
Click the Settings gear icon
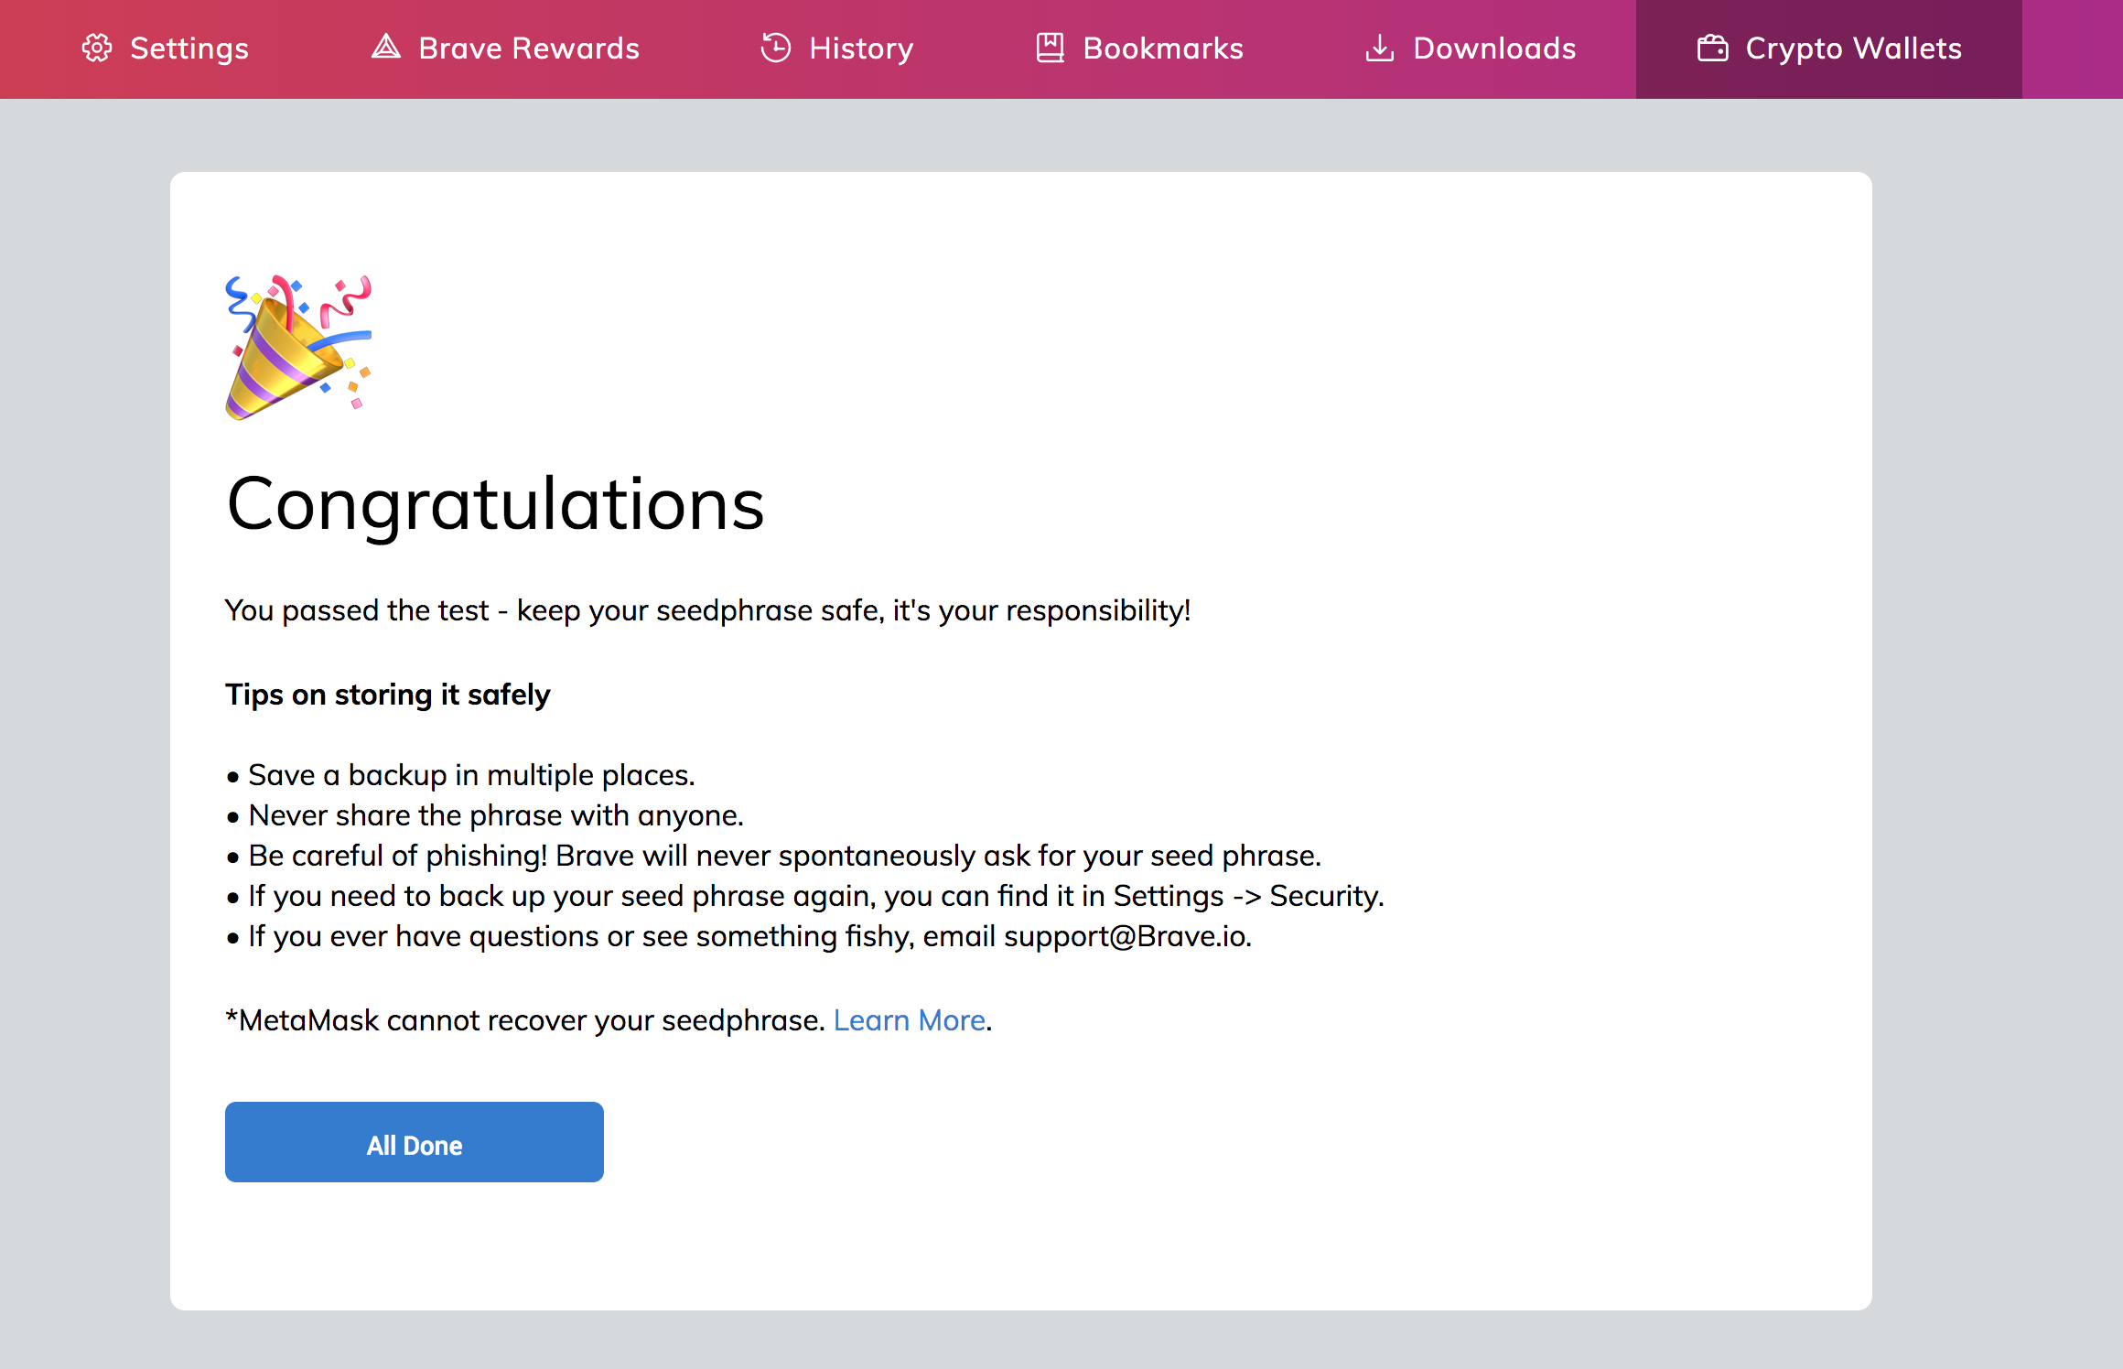click(x=97, y=48)
